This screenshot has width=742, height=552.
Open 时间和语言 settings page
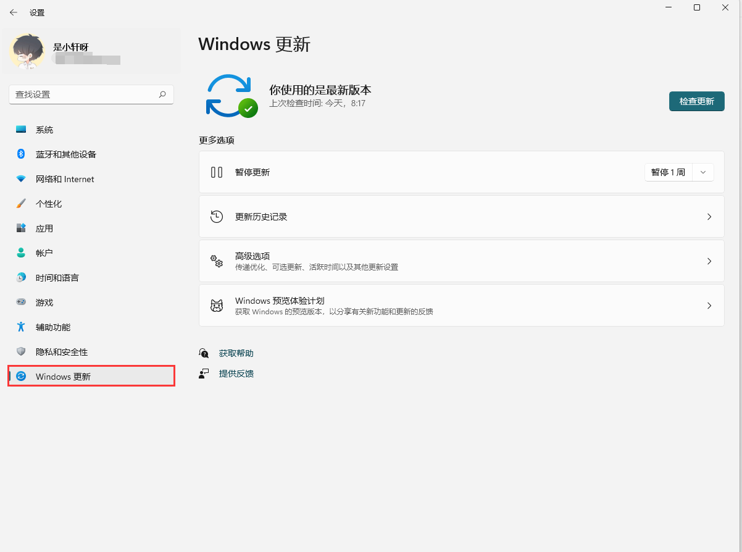point(57,278)
